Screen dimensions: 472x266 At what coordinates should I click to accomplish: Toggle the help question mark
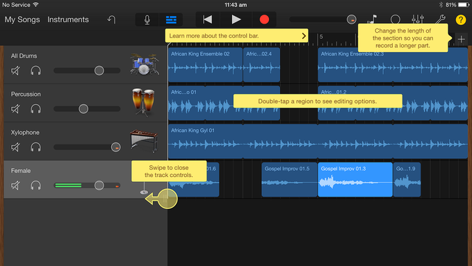tap(461, 19)
